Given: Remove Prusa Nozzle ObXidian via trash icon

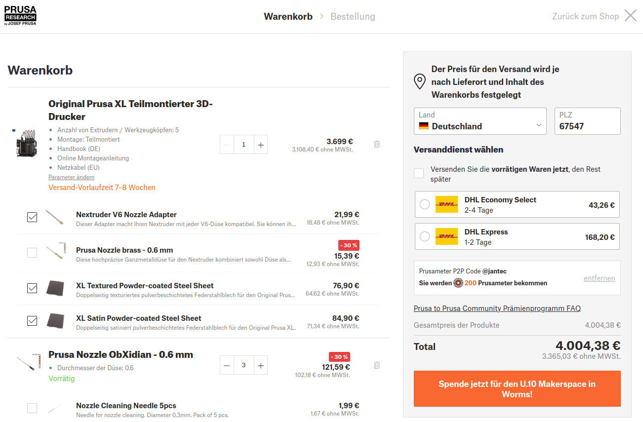Looking at the screenshot, I should 377,365.
